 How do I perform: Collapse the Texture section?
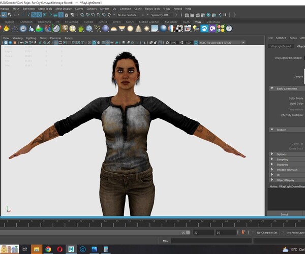click(287, 130)
